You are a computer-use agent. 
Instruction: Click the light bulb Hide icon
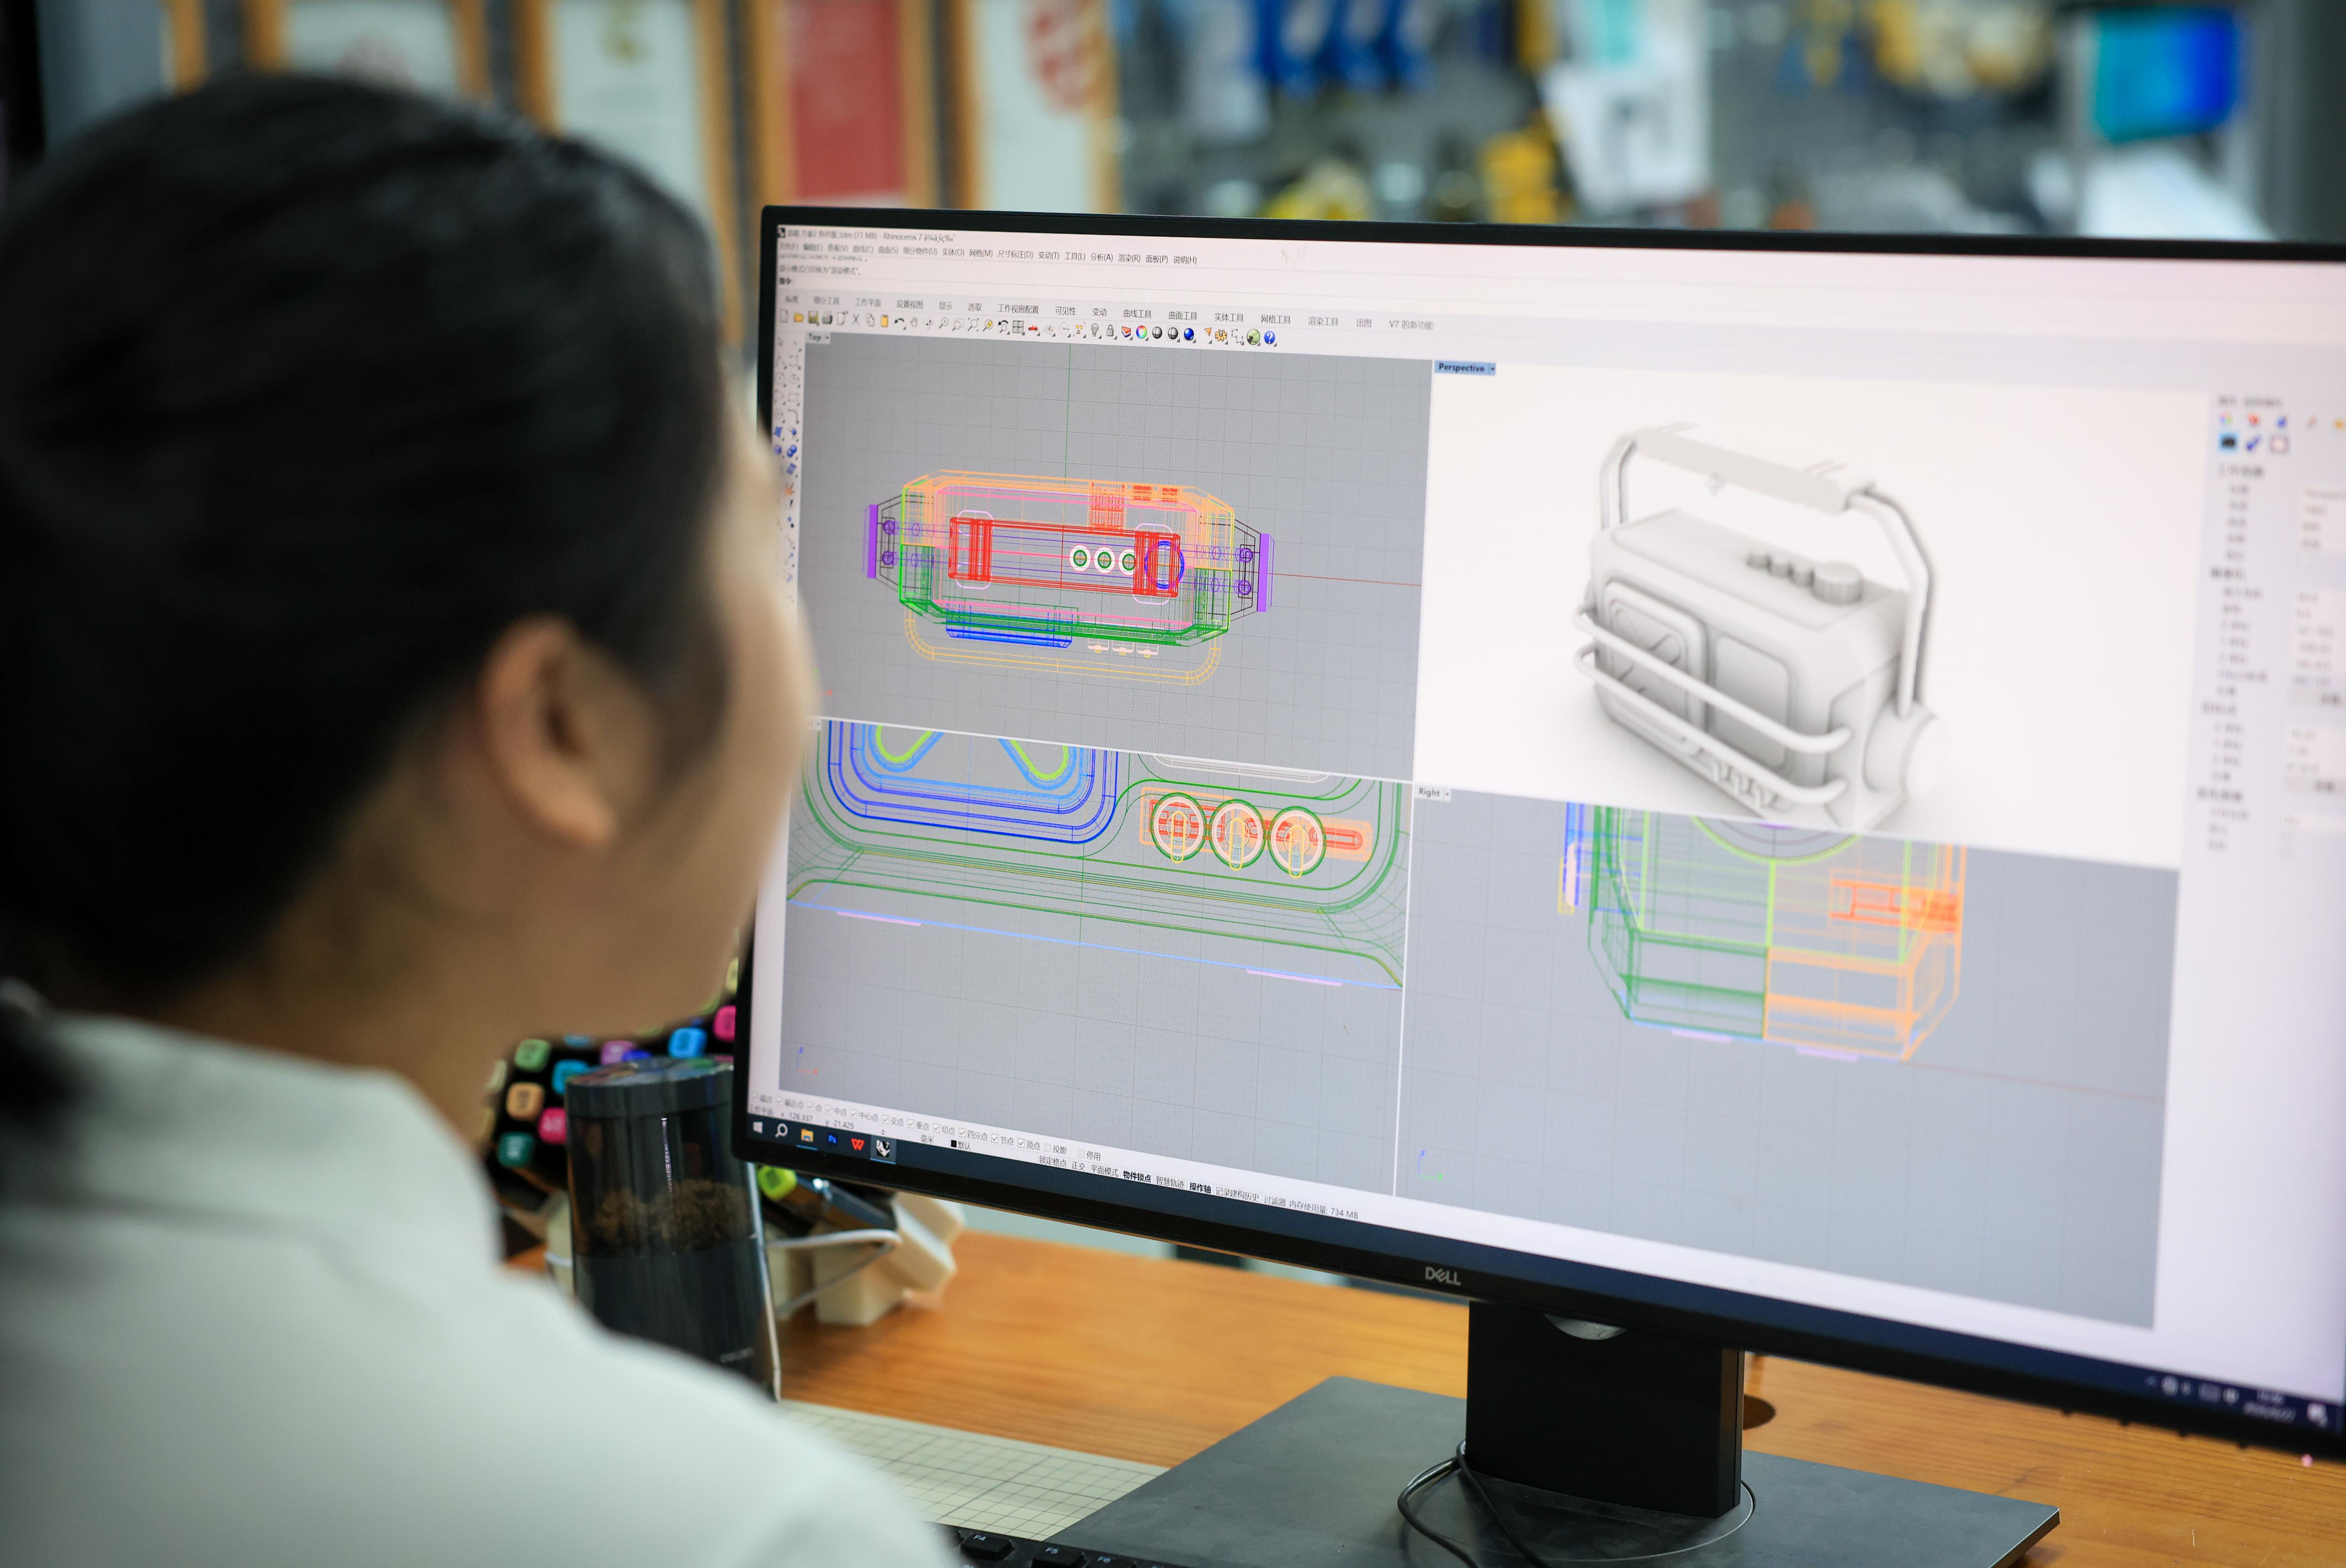tap(1095, 330)
